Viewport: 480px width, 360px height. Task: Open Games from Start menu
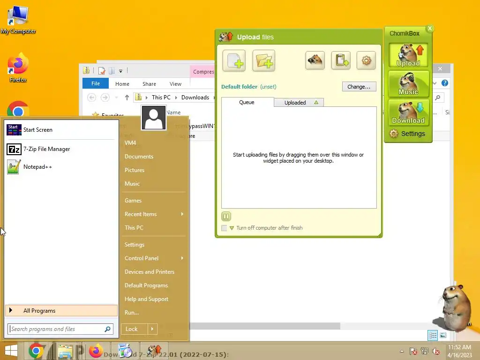[x=133, y=201]
